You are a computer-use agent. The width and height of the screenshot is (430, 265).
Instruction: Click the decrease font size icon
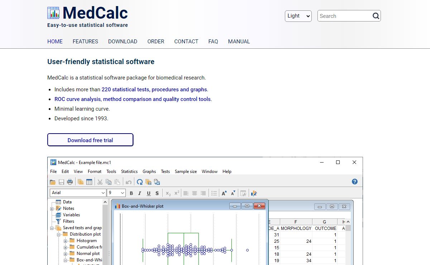(x=233, y=193)
